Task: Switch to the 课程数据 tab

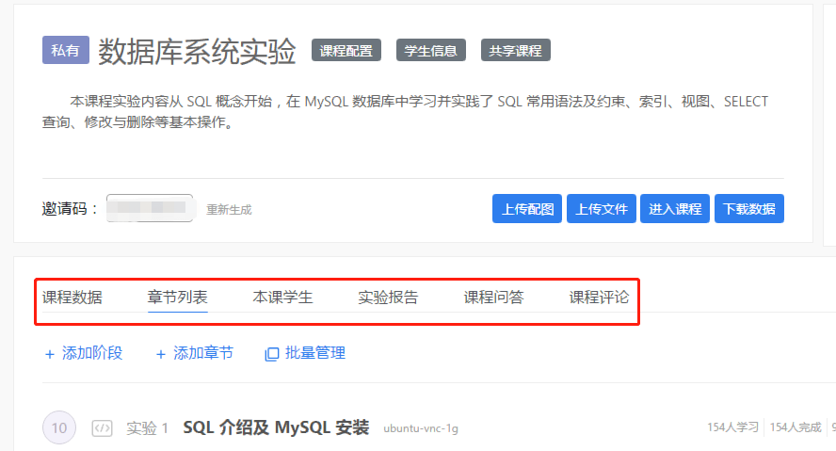Action: [72, 298]
